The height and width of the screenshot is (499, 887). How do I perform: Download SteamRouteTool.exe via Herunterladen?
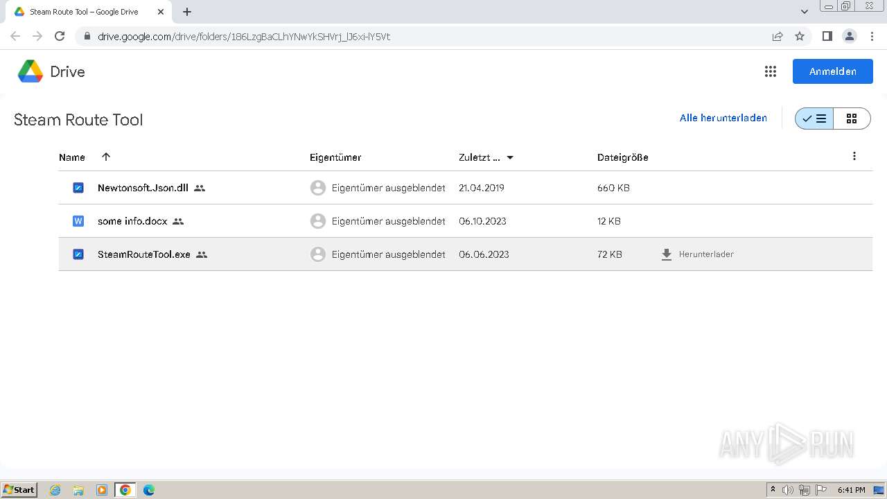[x=697, y=254]
